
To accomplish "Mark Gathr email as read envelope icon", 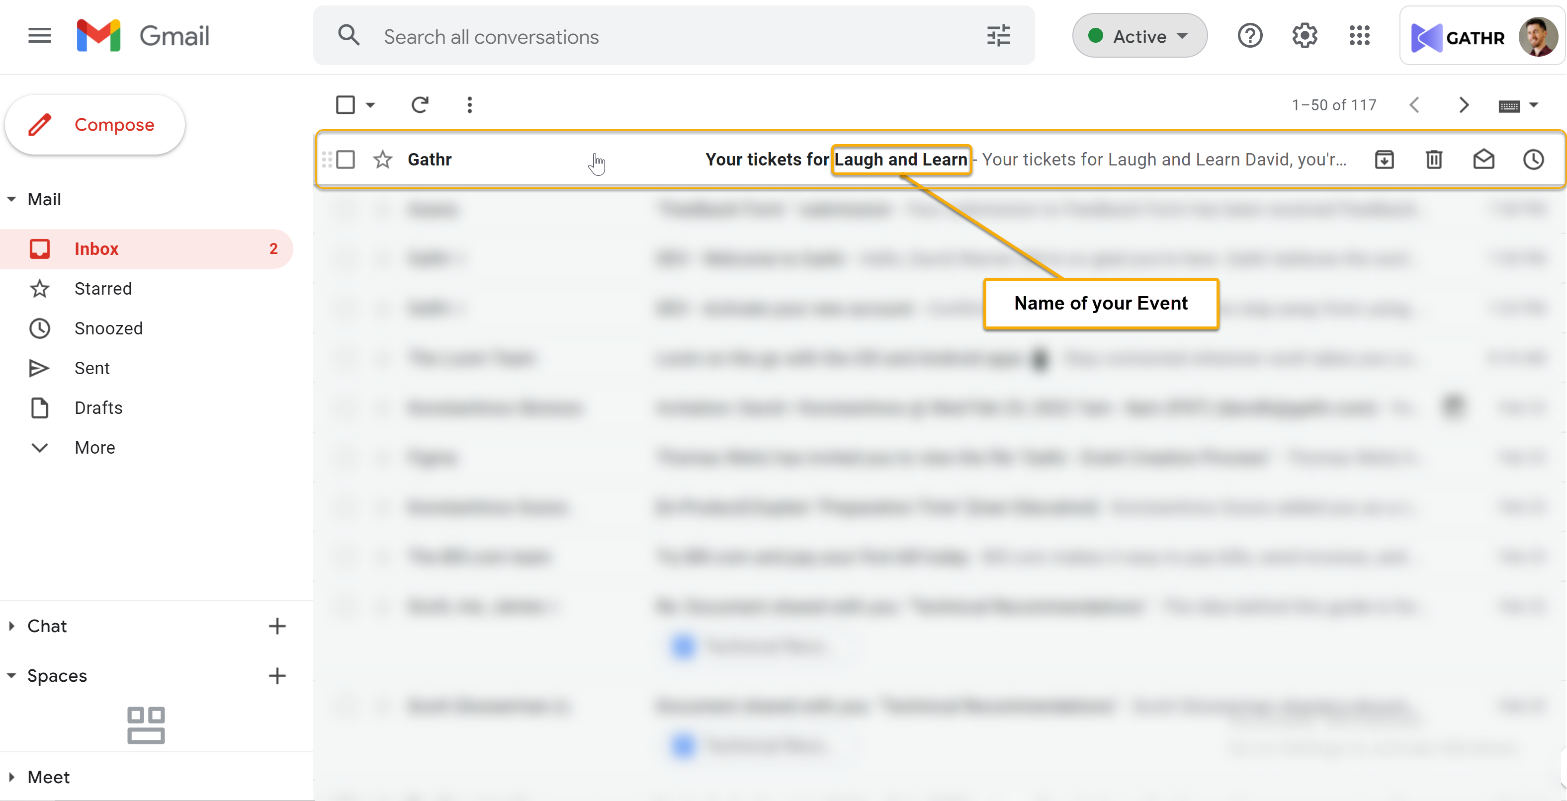I will tap(1483, 160).
